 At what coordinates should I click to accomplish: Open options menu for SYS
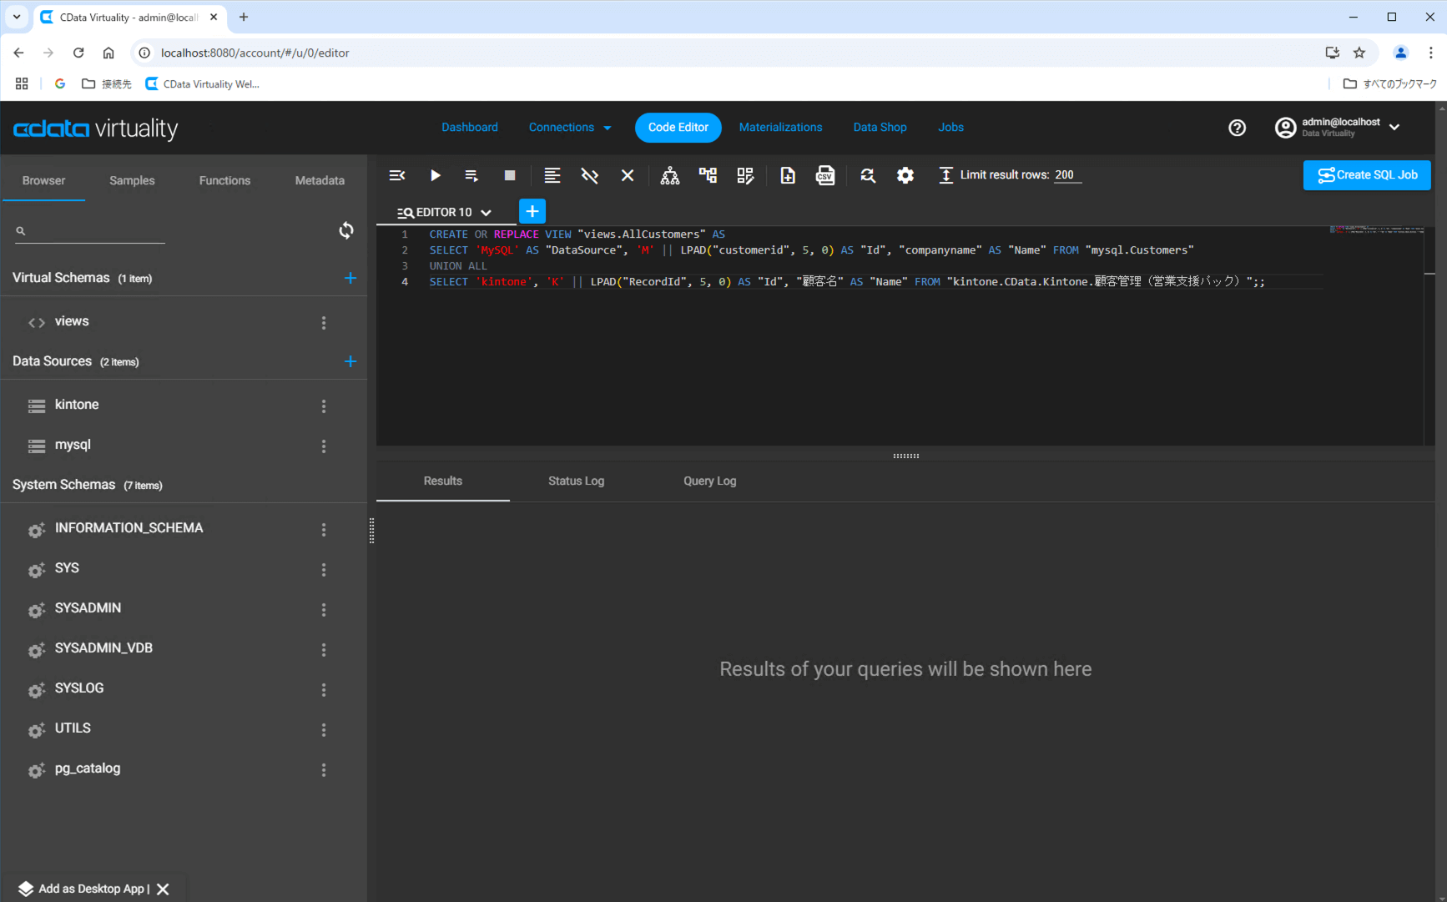(324, 569)
